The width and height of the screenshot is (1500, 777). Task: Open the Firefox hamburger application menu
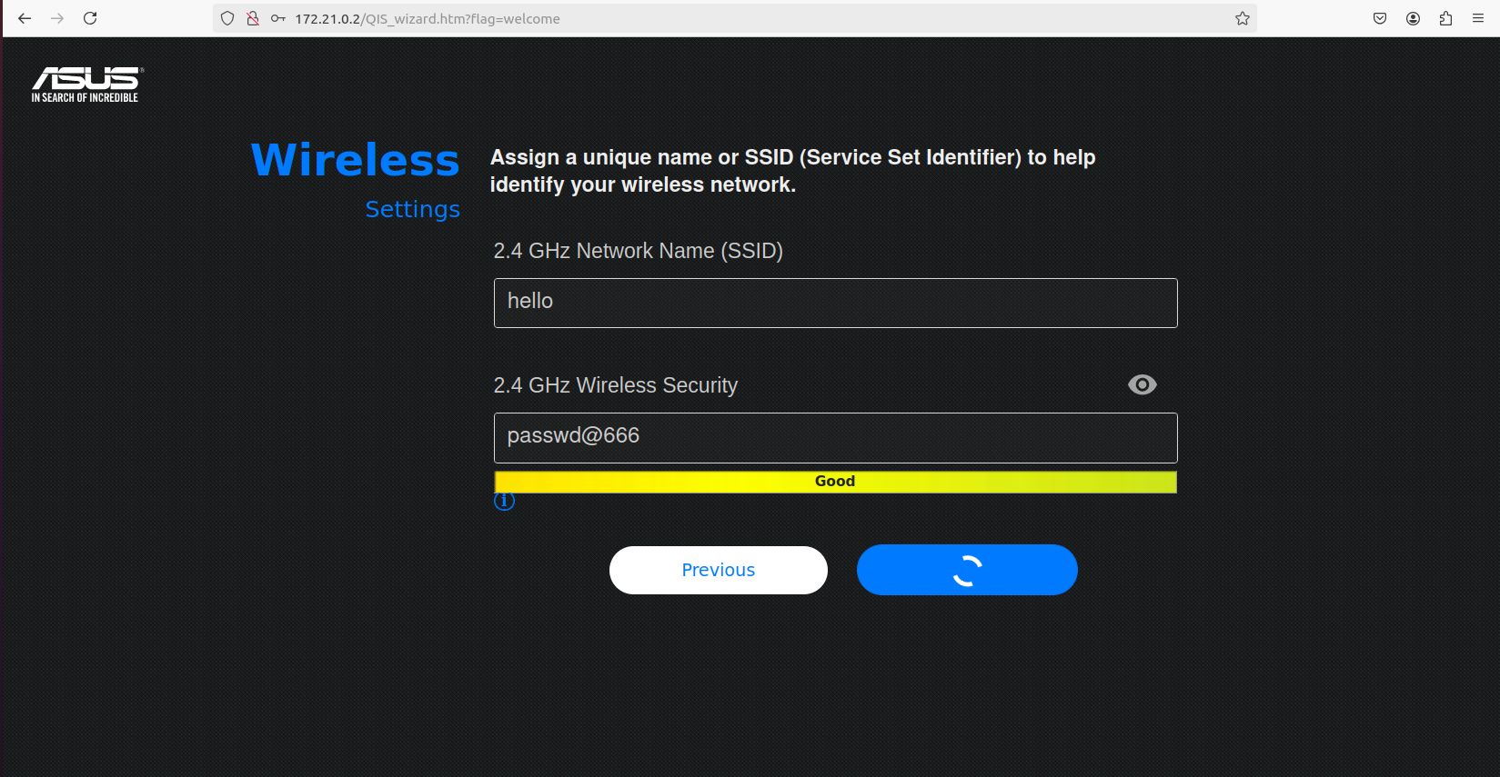[x=1478, y=18]
